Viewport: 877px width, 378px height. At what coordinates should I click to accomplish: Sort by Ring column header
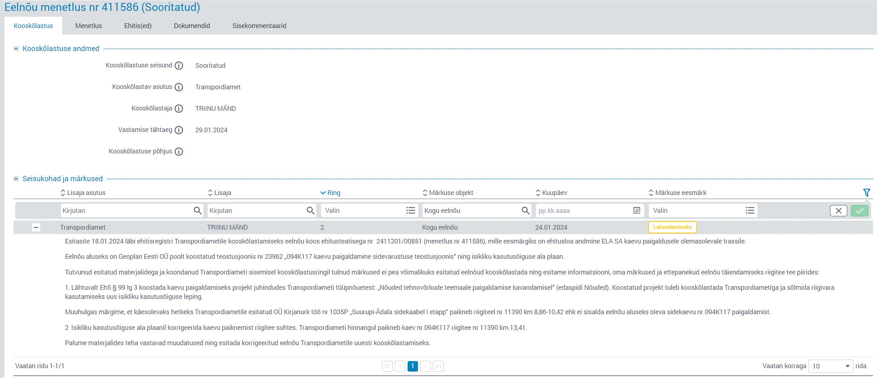click(x=330, y=193)
